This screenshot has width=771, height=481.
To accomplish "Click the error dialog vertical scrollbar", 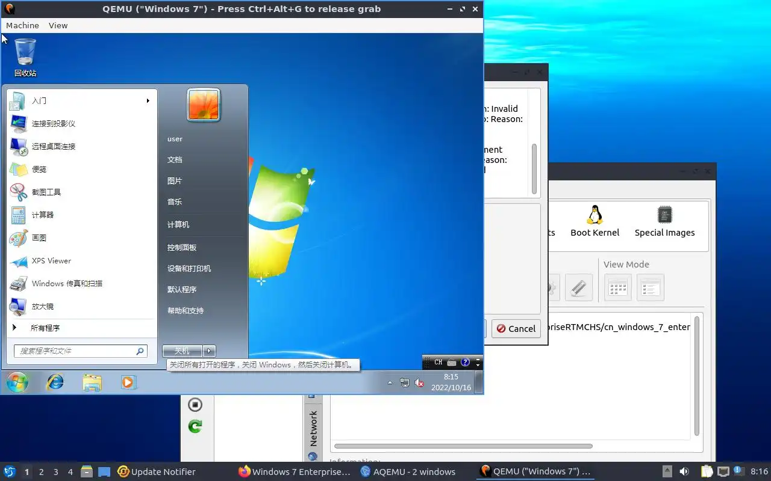I will tap(534, 168).
